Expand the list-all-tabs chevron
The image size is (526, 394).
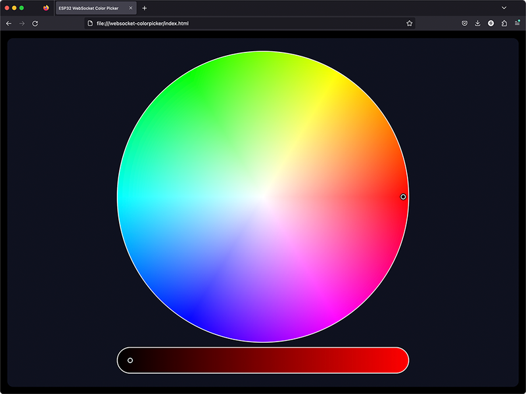tap(504, 8)
